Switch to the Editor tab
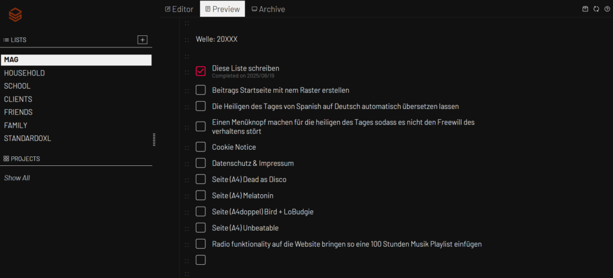 click(180, 9)
